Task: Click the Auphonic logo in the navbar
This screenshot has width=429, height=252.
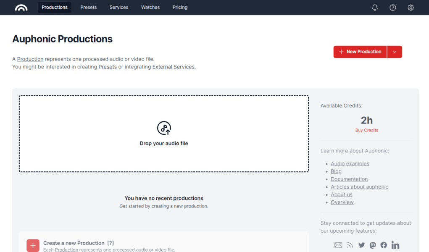Action: 21,8
